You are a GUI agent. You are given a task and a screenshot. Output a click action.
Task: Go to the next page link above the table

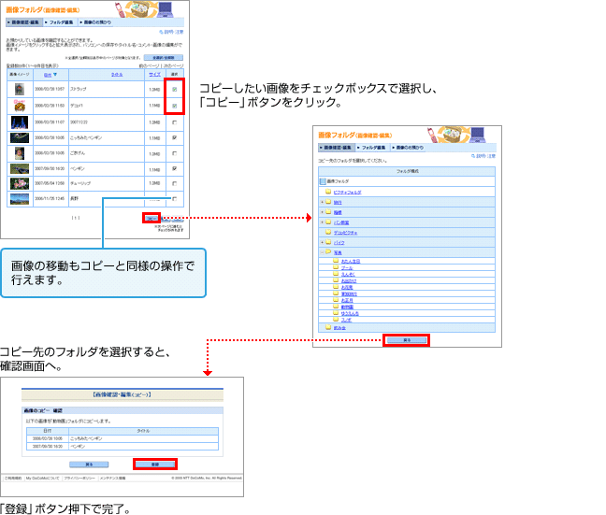(x=173, y=65)
